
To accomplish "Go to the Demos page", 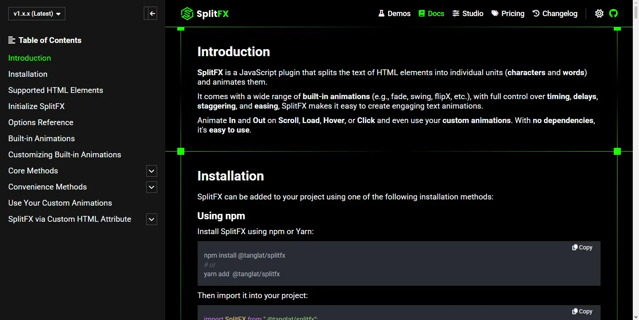I will pyautogui.click(x=394, y=14).
